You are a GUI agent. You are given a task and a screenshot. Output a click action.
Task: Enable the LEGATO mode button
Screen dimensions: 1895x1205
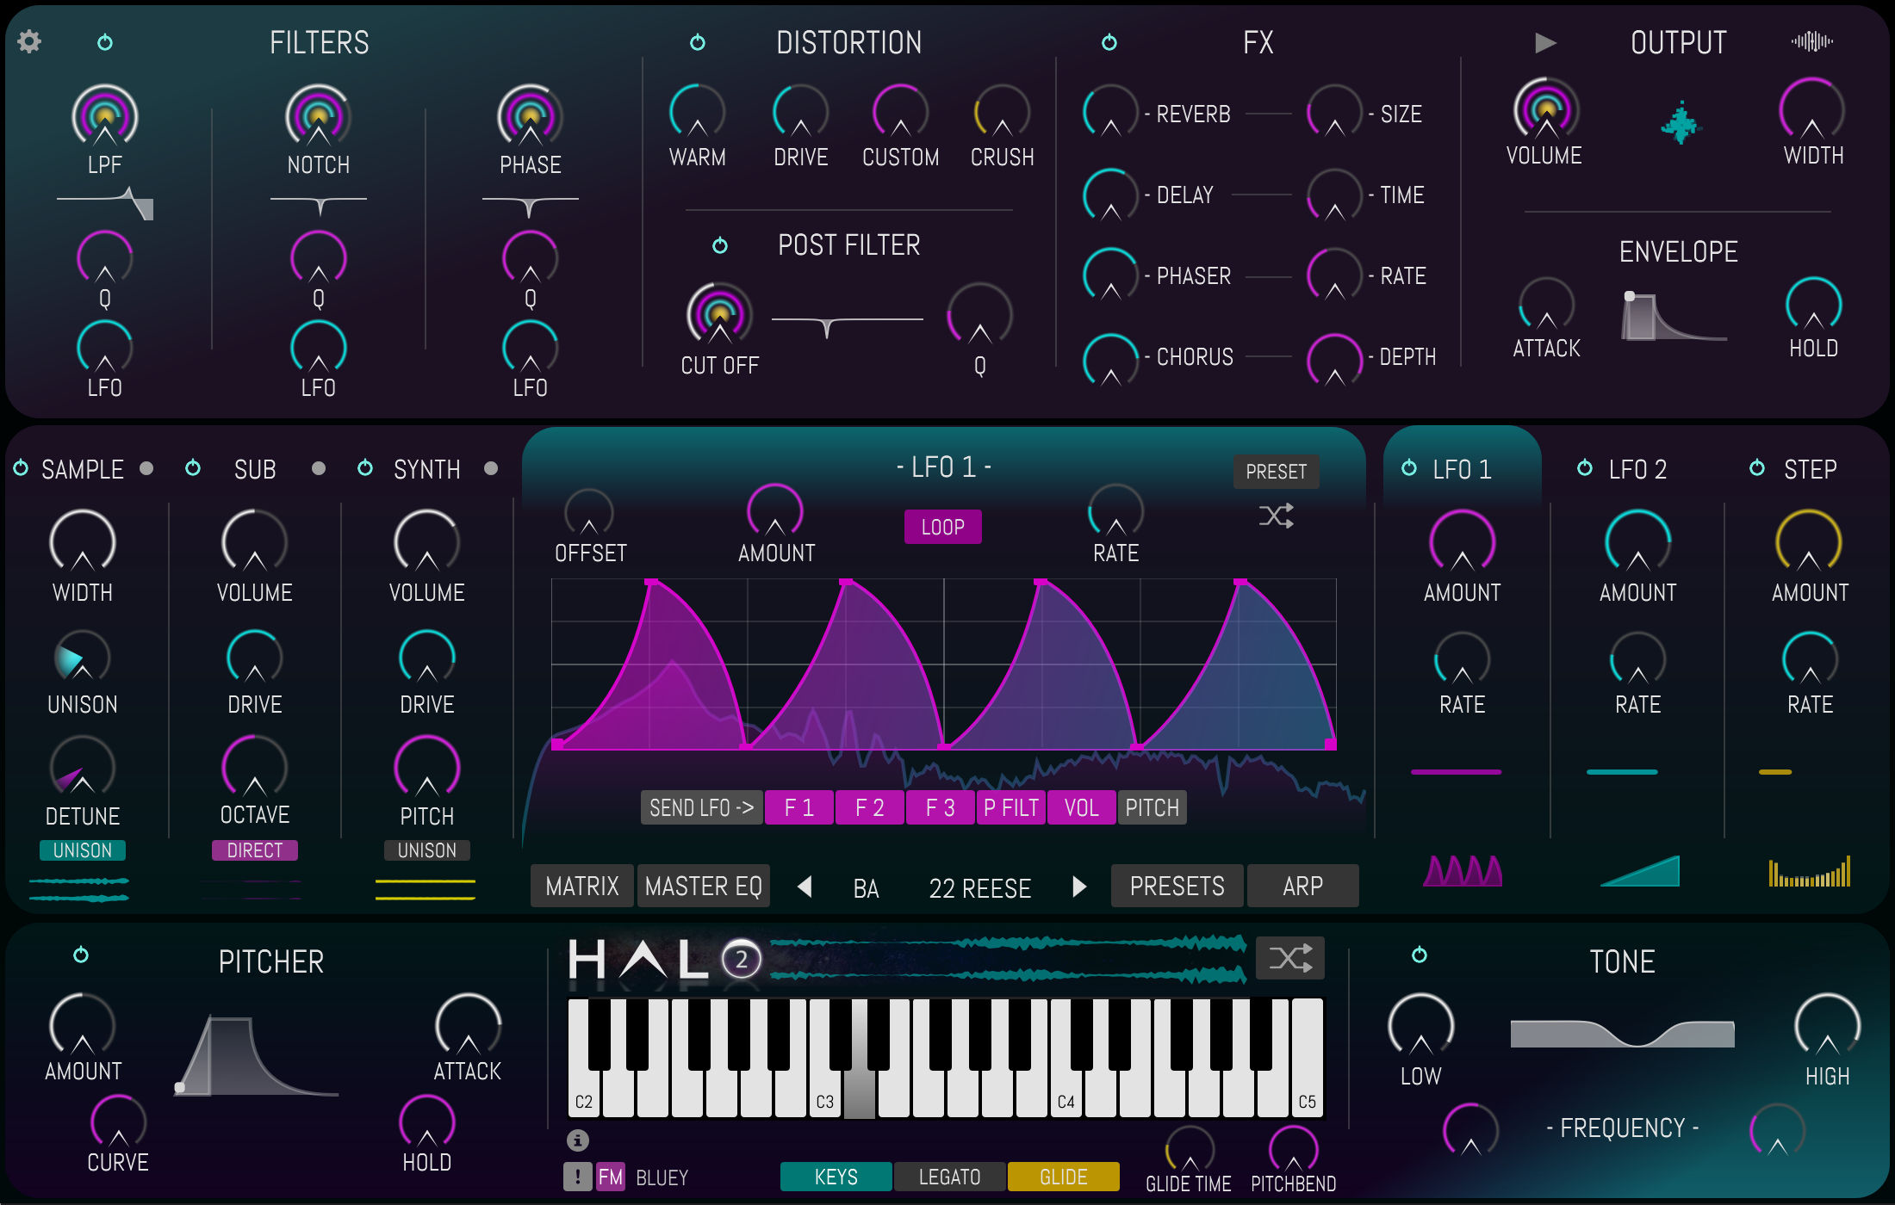click(x=949, y=1177)
